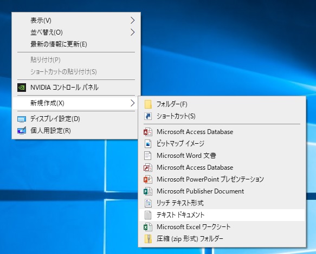Choose the 貼り付け(P) entry
316x254 pixels.
[x=77, y=59]
